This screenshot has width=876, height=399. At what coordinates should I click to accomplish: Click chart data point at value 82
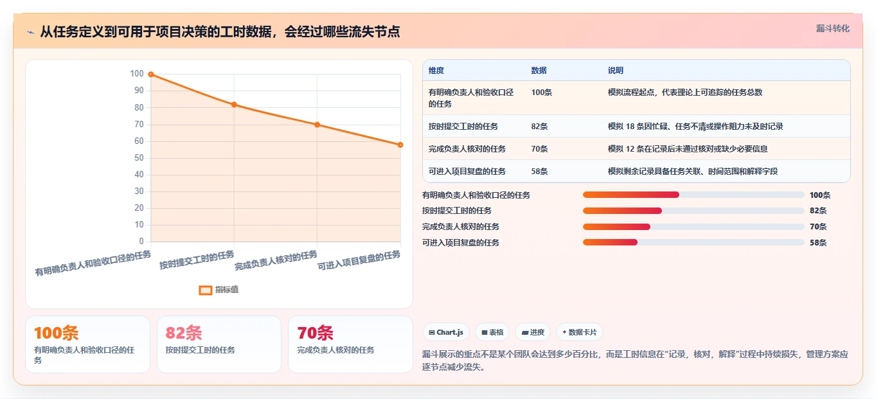[234, 104]
